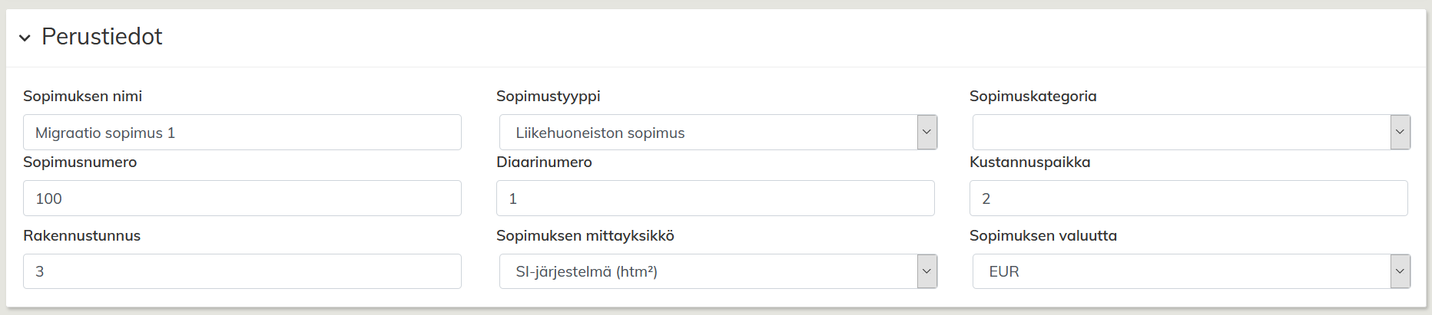1432x315 pixels.
Task: Select the Liikehuoneiston sopimus combo box
Action: coord(708,133)
